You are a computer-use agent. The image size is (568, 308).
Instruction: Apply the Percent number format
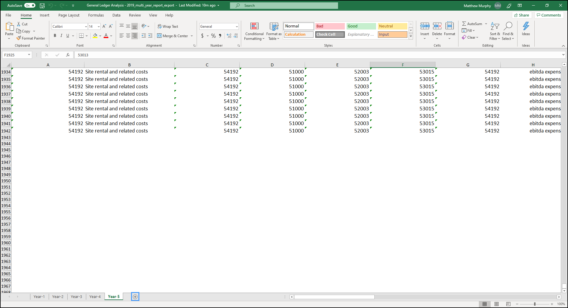click(x=213, y=36)
